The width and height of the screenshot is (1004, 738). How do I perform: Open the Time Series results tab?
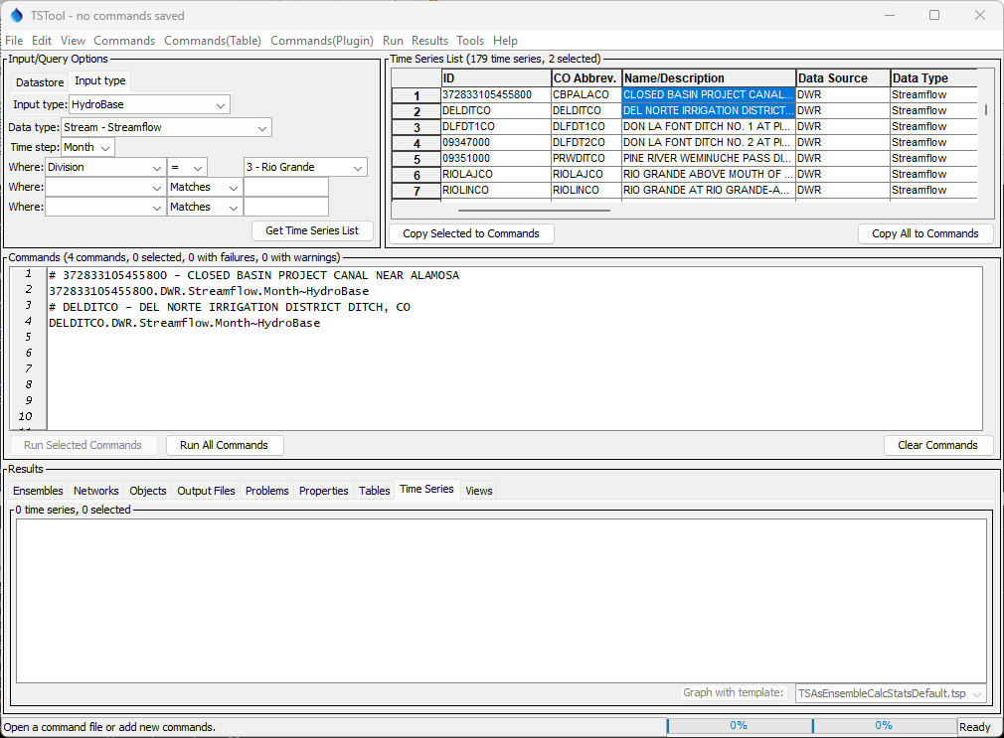(x=426, y=489)
